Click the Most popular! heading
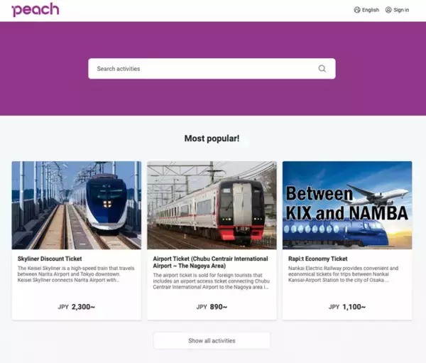 (212, 139)
